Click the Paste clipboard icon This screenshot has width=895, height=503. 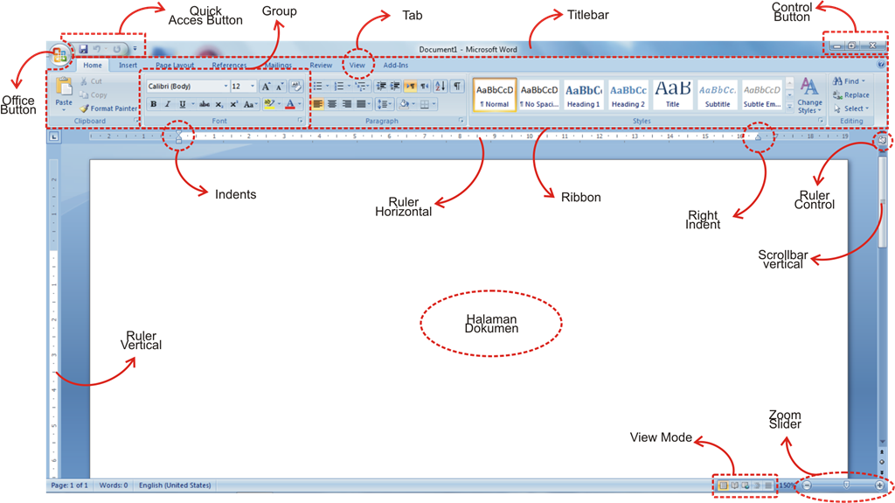(x=64, y=87)
